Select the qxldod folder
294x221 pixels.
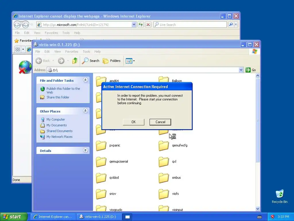click(x=107, y=178)
